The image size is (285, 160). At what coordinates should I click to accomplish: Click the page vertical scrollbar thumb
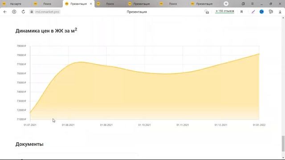pos(283,143)
